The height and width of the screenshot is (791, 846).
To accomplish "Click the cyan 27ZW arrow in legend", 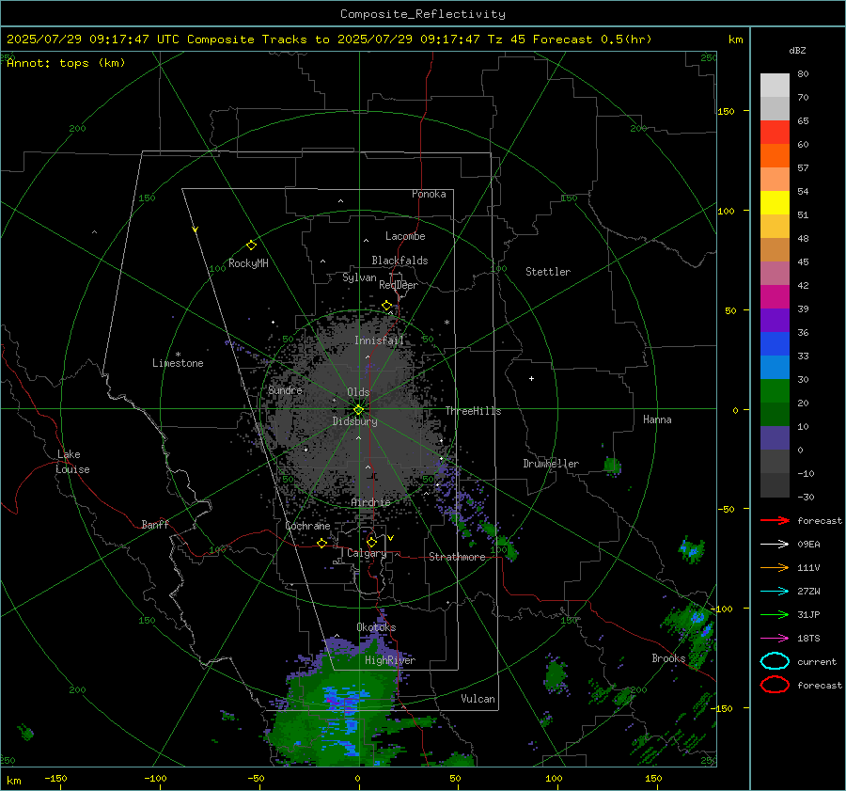I will 775,592.
